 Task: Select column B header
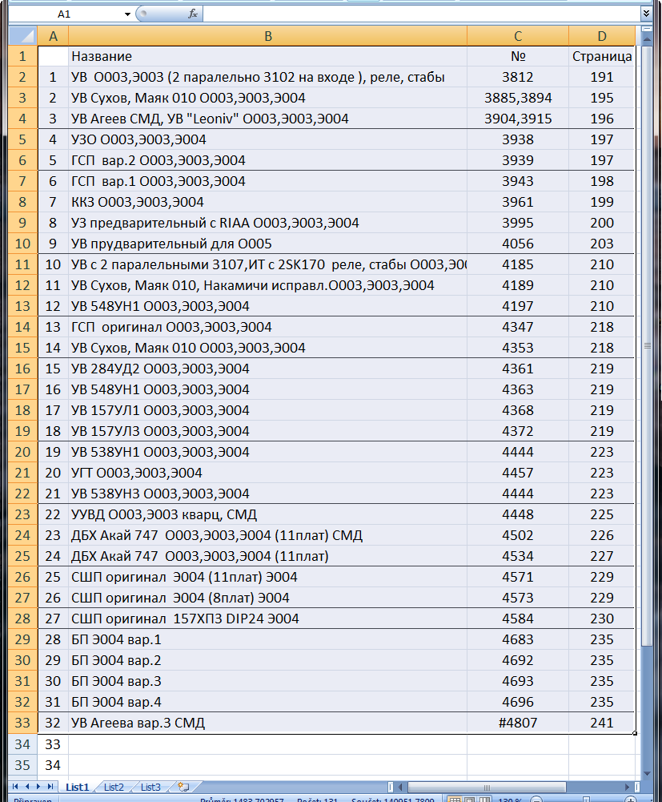(x=268, y=36)
